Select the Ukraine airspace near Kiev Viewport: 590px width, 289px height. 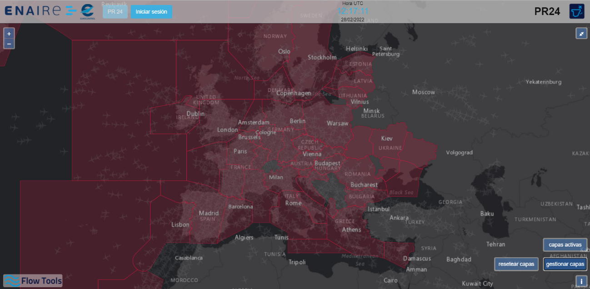tap(387, 139)
